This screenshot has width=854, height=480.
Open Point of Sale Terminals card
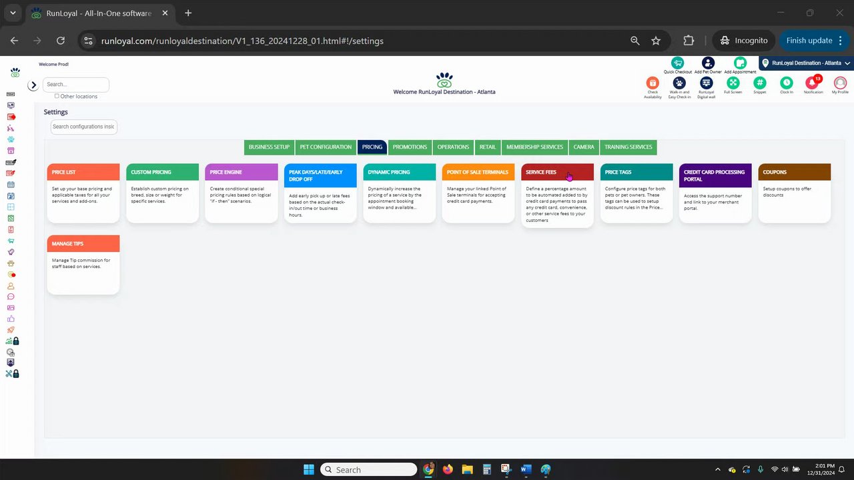click(478, 193)
